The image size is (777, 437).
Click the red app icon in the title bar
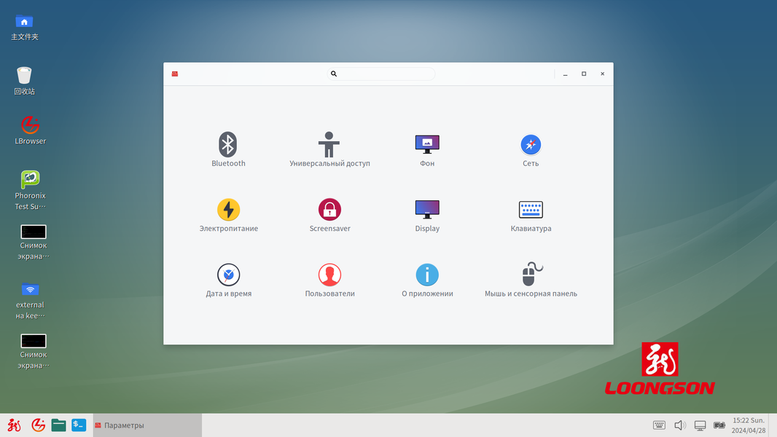click(175, 74)
